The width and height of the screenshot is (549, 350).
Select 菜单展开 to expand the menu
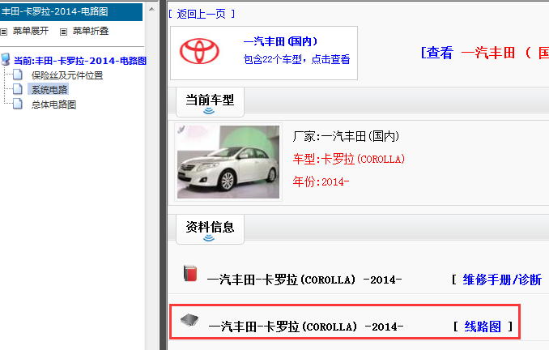click(x=31, y=31)
